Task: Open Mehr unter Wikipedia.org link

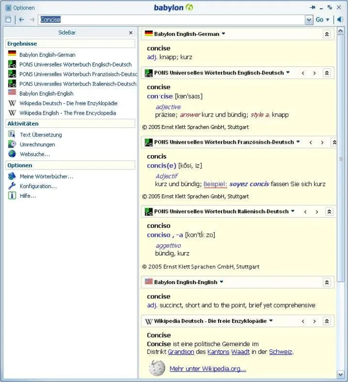Action: [208, 369]
